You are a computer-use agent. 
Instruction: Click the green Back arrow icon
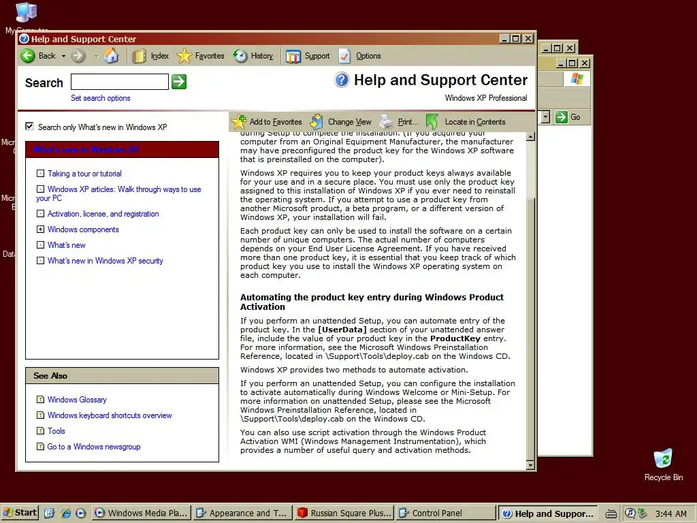28,56
